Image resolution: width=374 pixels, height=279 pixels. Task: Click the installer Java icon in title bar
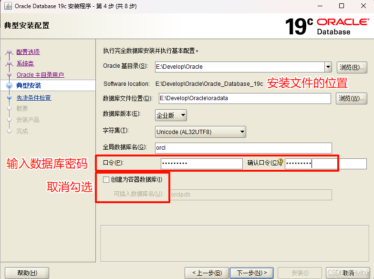[8, 6]
